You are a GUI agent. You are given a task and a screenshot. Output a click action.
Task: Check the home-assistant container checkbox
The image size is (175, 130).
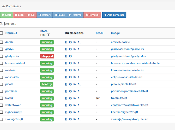pyautogui.click(x=1, y=63)
